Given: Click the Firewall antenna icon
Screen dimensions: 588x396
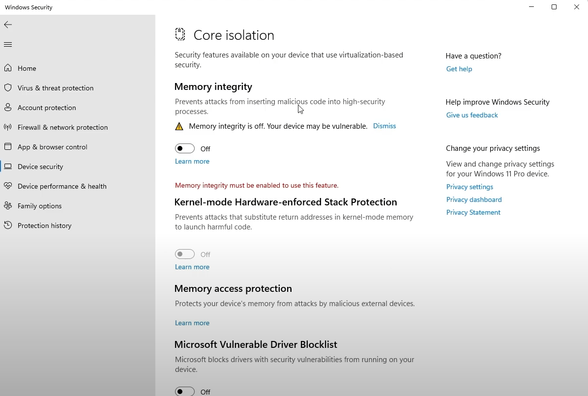Looking at the screenshot, I should [8, 127].
